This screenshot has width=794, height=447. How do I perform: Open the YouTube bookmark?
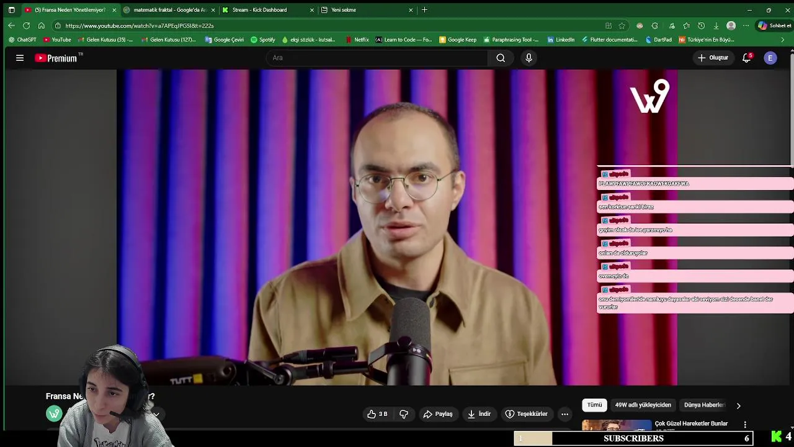[x=57, y=40]
